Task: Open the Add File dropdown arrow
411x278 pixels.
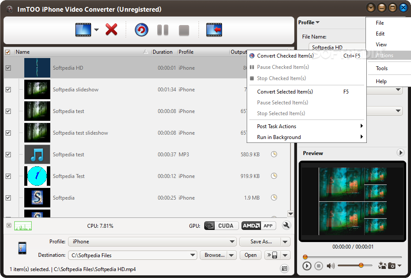Action: [96, 30]
